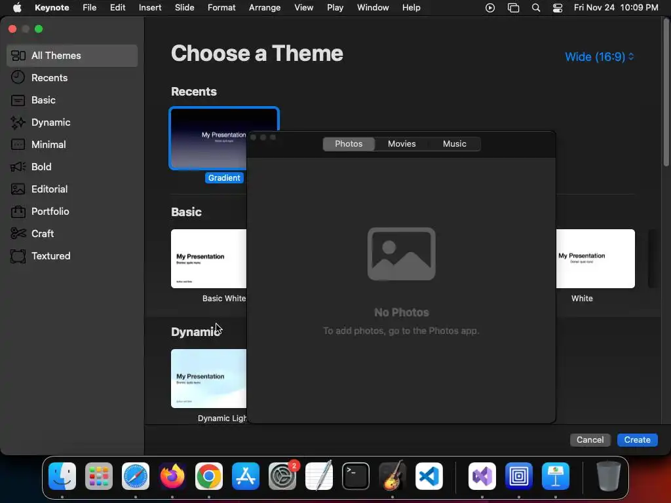Open the Window menu
Image resolution: width=671 pixels, height=503 pixels.
coord(373,8)
